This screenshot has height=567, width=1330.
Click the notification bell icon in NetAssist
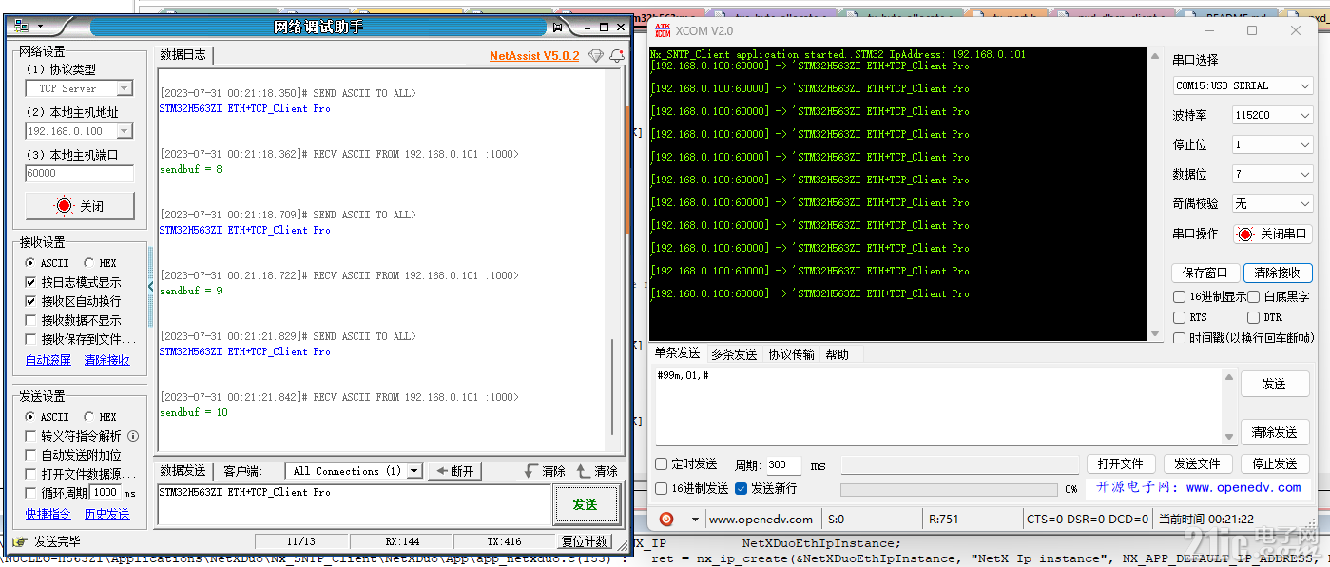point(616,56)
